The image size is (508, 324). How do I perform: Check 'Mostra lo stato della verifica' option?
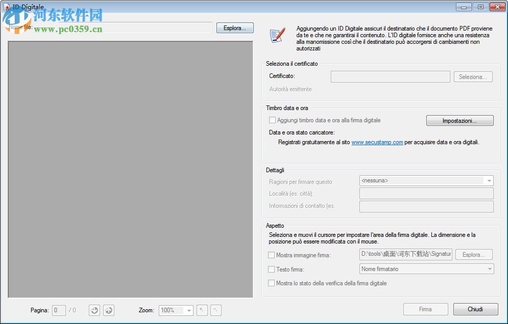[x=272, y=283]
